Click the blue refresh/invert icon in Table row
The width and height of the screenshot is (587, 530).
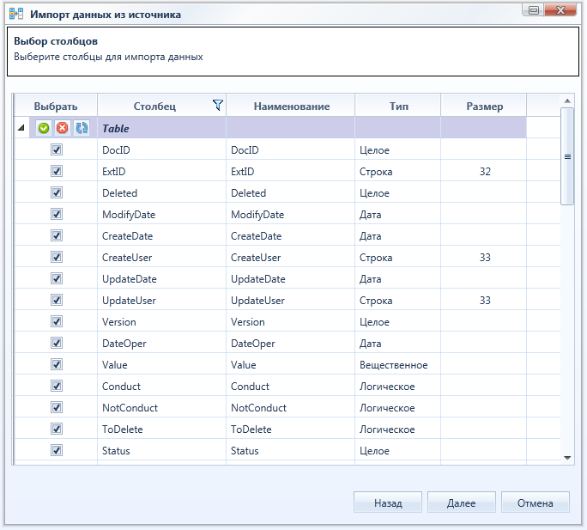pos(82,128)
